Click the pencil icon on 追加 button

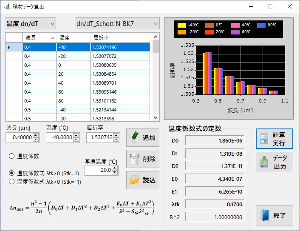(135, 137)
